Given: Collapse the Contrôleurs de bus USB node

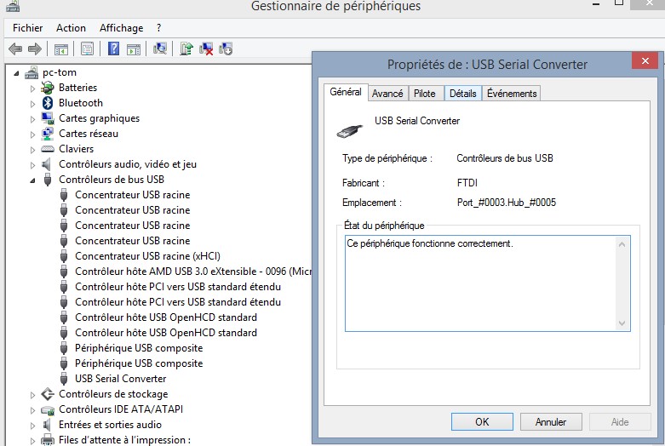Looking at the screenshot, I should (33, 180).
